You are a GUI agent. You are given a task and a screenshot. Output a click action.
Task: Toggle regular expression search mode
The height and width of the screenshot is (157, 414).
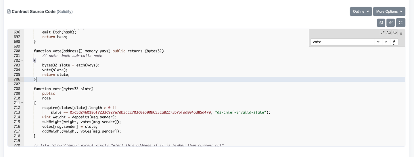coord(382,33)
